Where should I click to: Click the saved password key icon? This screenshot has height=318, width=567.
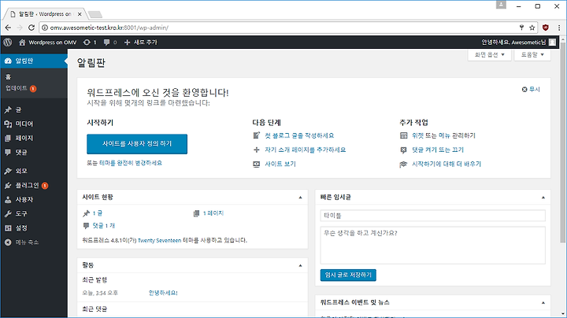click(x=521, y=28)
